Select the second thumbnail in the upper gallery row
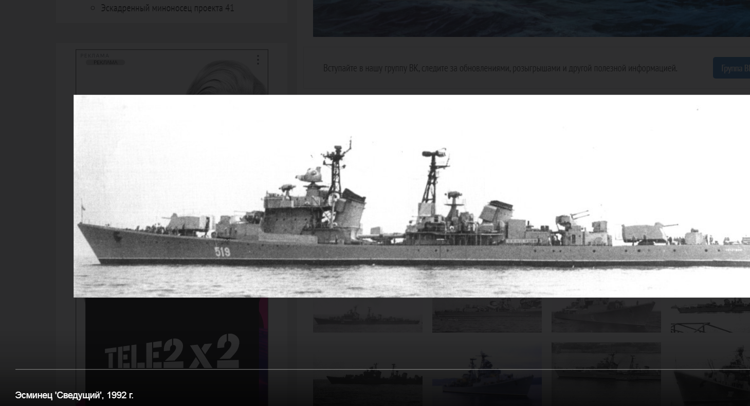Image resolution: width=750 pixels, height=406 pixels. [487, 315]
